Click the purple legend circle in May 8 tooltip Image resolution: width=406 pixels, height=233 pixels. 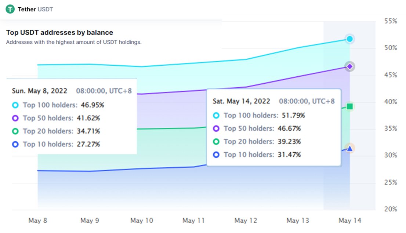[15, 118]
